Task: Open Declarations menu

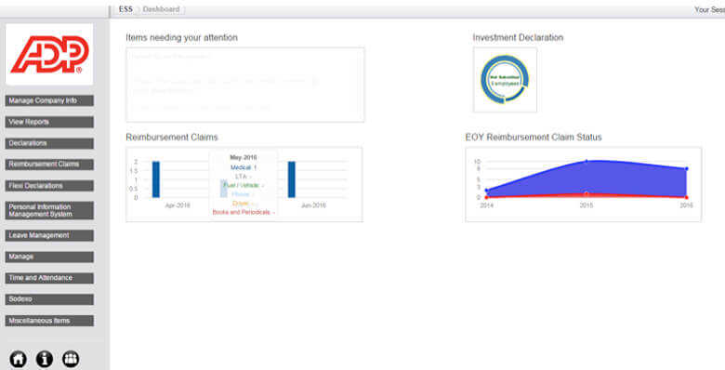Action: tap(49, 143)
